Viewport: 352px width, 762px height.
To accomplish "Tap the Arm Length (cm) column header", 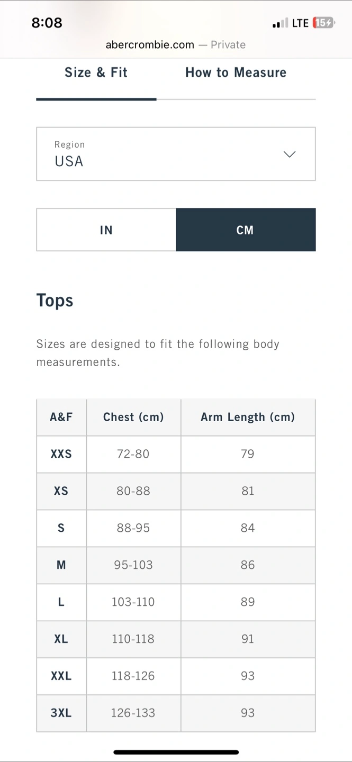I will pos(248,417).
